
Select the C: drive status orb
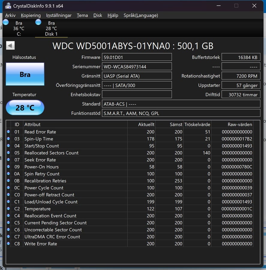pyautogui.click(x=6, y=22)
